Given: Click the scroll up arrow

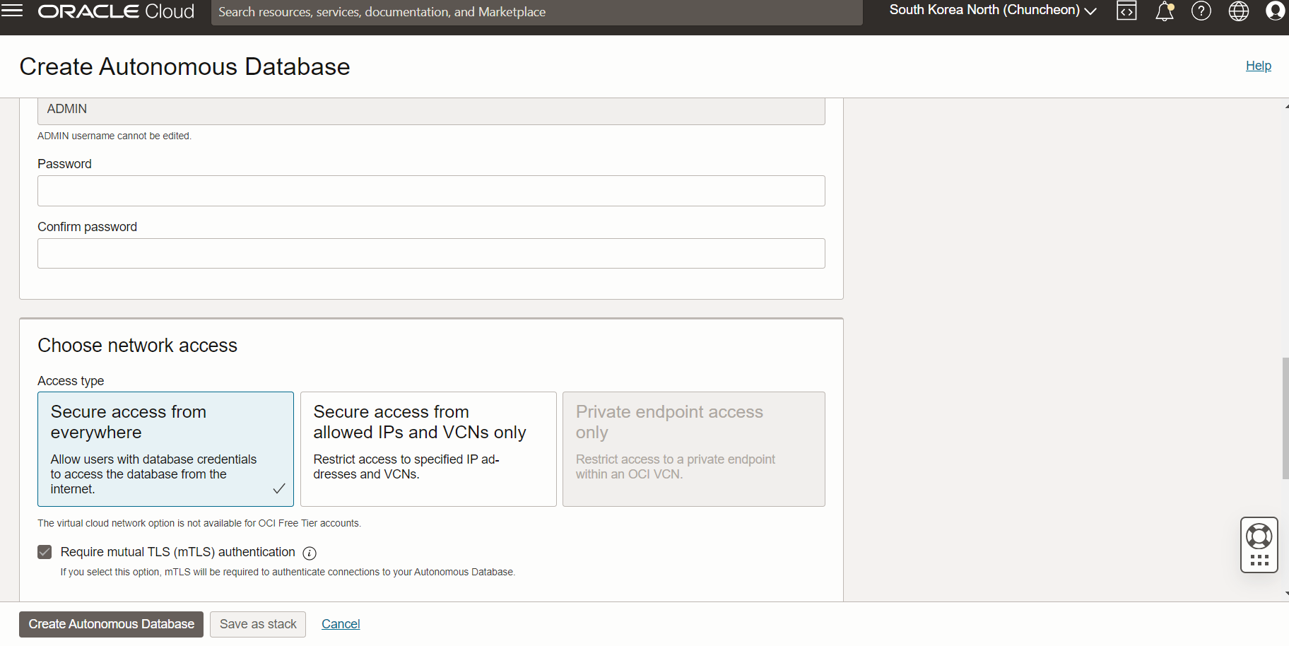Looking at the screenshot, I should tap(1286, 106).
